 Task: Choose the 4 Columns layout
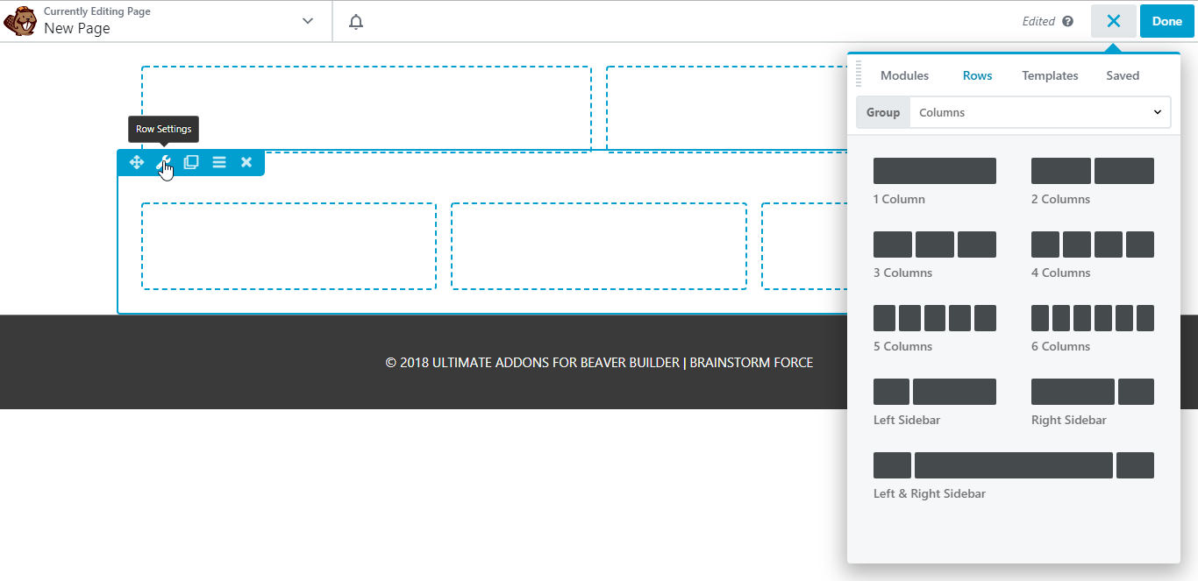1092,244
